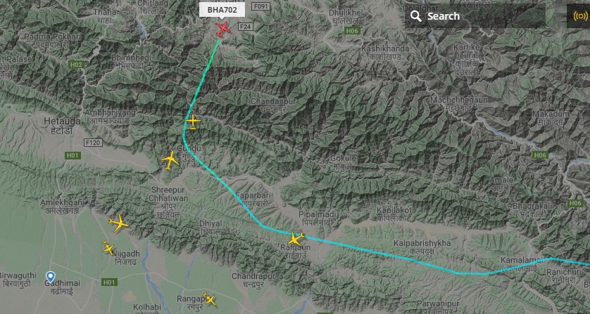The image size is (590, 314).
Task: Select yellow aircraft left of Gundu label
Action: (170, 160)
